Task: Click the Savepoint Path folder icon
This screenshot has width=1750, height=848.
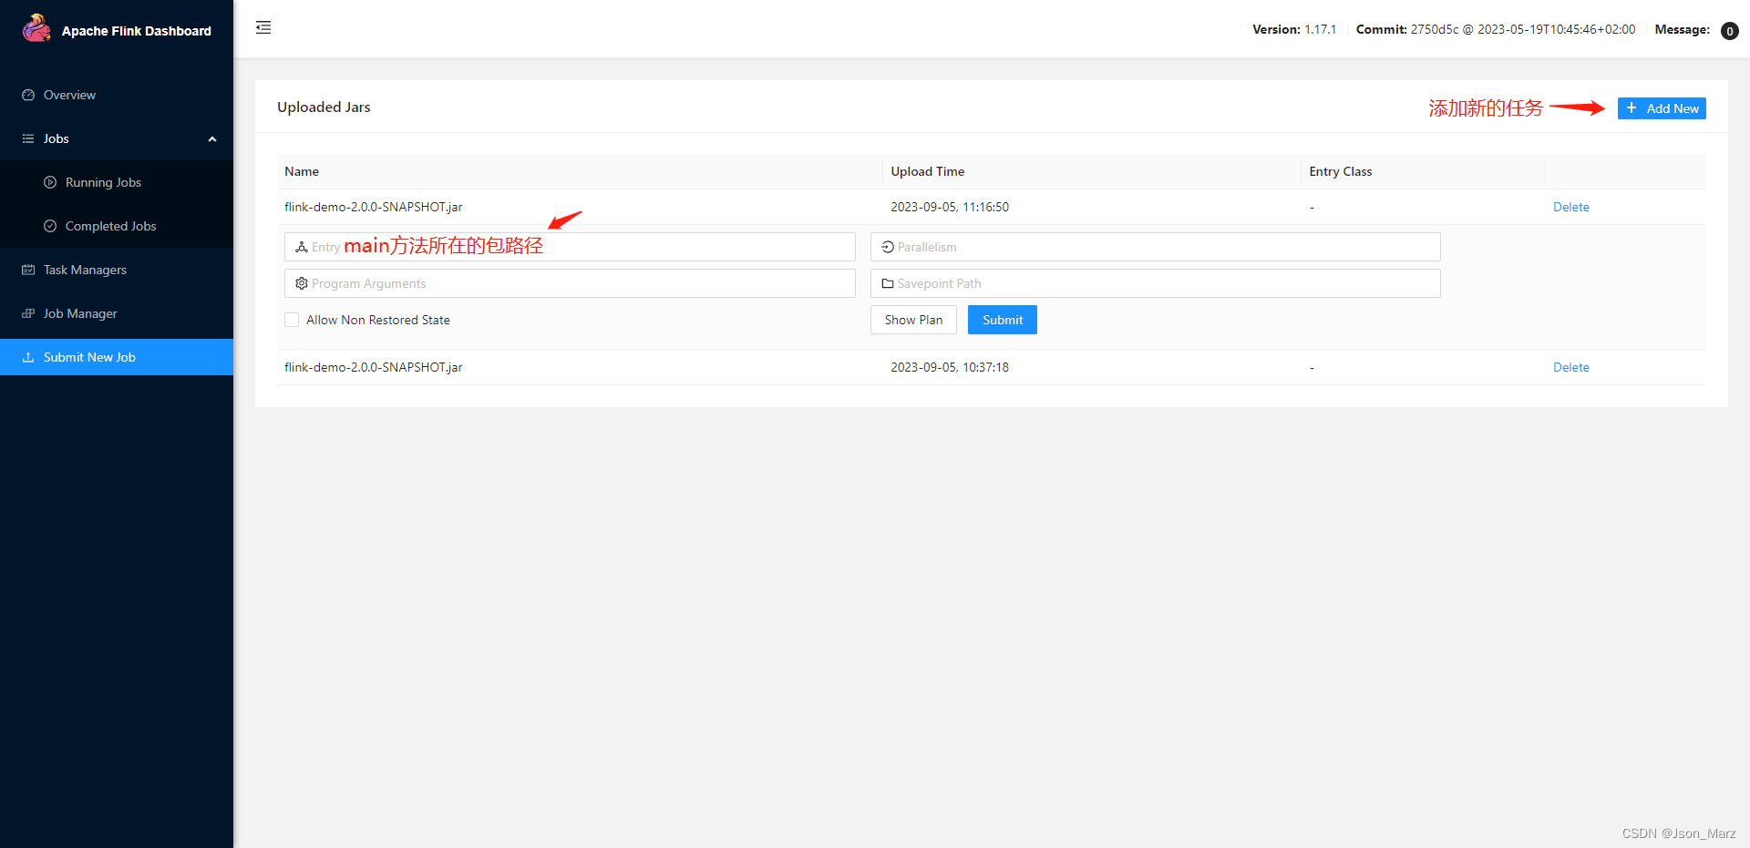Action: coord(888,283)
